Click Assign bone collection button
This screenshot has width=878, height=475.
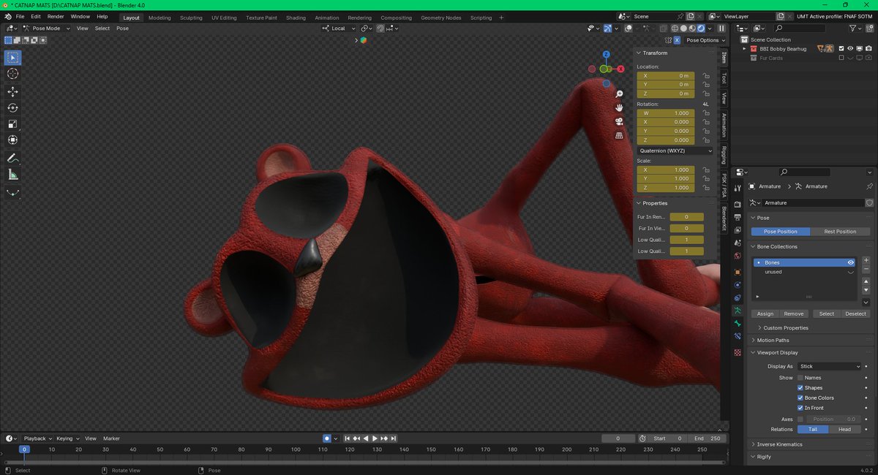pos(765,313)
